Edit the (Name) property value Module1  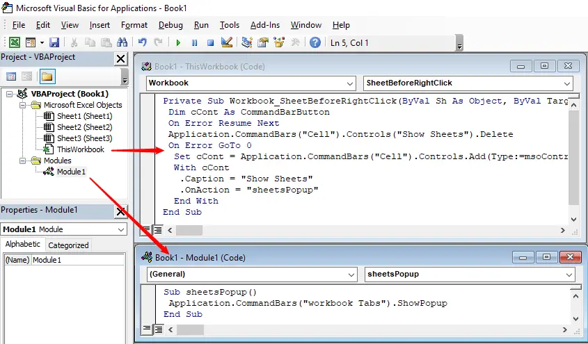tap(78, 260)
